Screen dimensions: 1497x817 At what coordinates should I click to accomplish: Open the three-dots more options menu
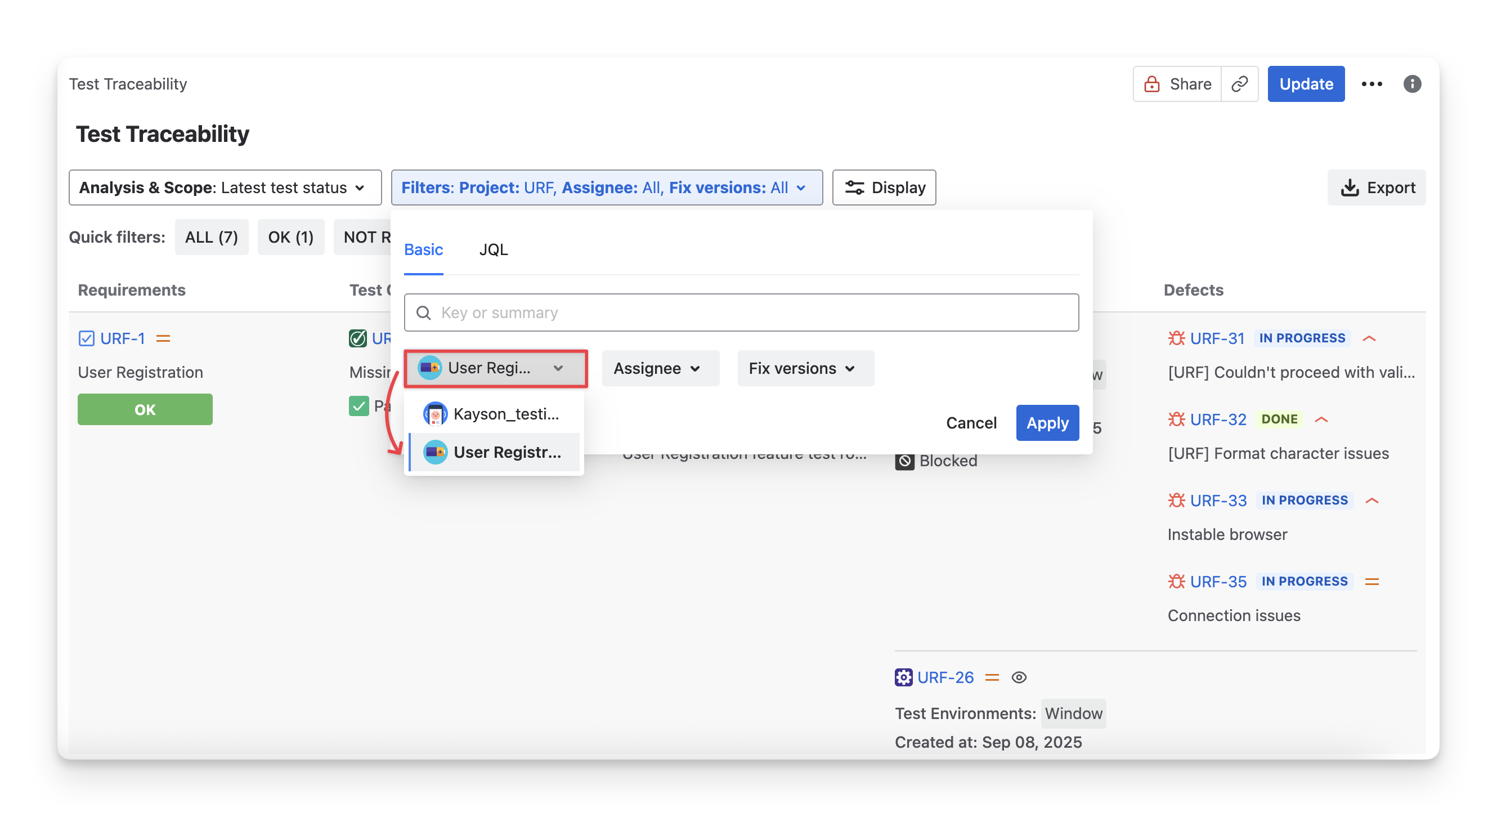point(1371,84)
